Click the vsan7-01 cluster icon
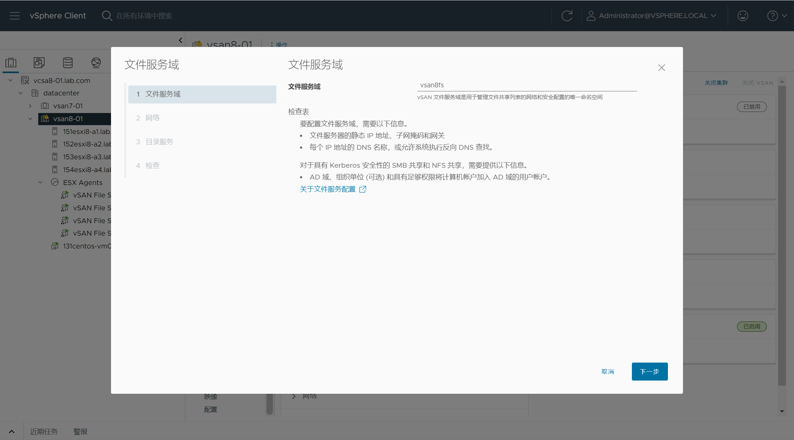 click(45, 106)
